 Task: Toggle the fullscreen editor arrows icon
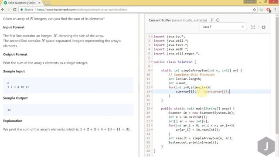pos(253,27)
